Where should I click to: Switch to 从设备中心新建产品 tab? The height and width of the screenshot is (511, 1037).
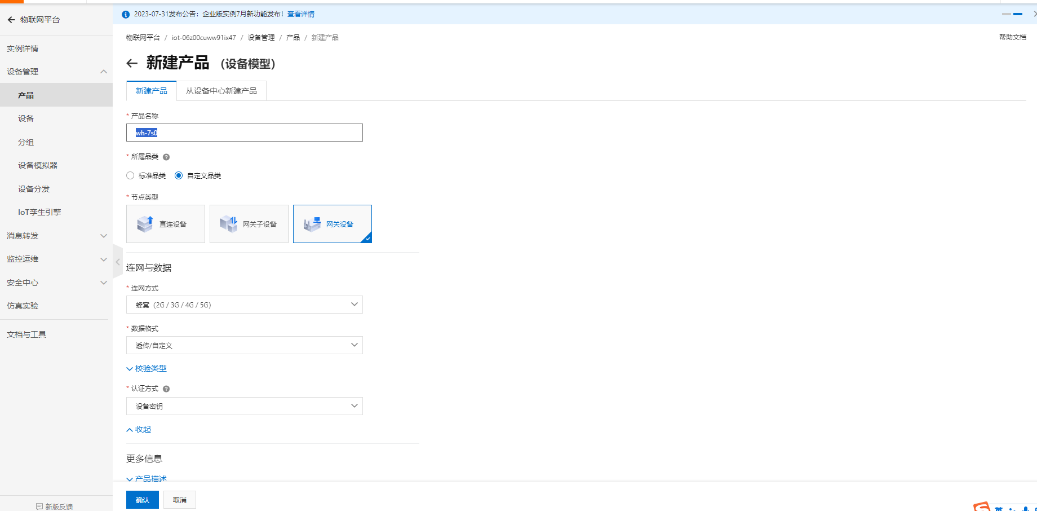[221, 91]
